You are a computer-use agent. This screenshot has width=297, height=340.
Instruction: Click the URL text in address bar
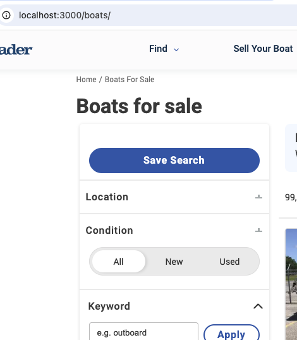(65, 15)
